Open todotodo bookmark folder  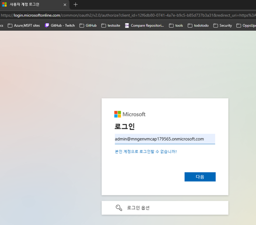click(198, 26)
